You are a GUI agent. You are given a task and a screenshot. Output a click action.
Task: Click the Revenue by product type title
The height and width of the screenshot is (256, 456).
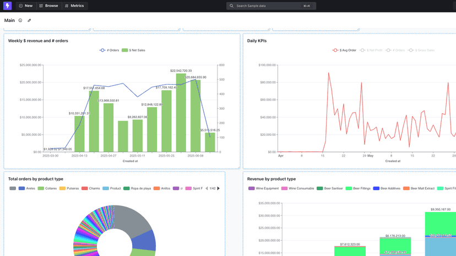pyautogui.click(x=272, y=179)
